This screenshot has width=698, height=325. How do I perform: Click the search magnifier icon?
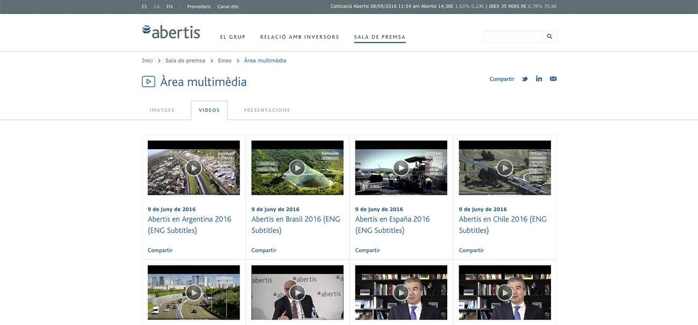(x=550, y=36)
